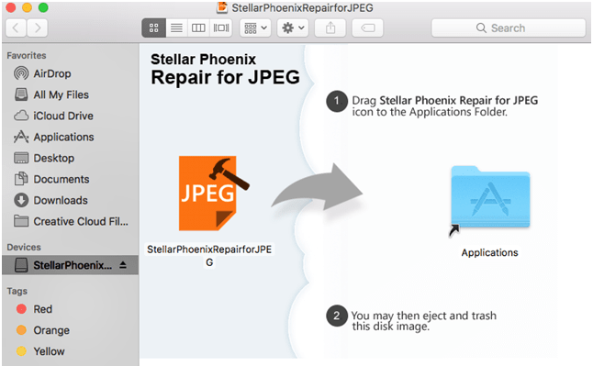Select the Stellar Phoenix JPEG app icon
This screenshot has height=366, width=593.
213,194
